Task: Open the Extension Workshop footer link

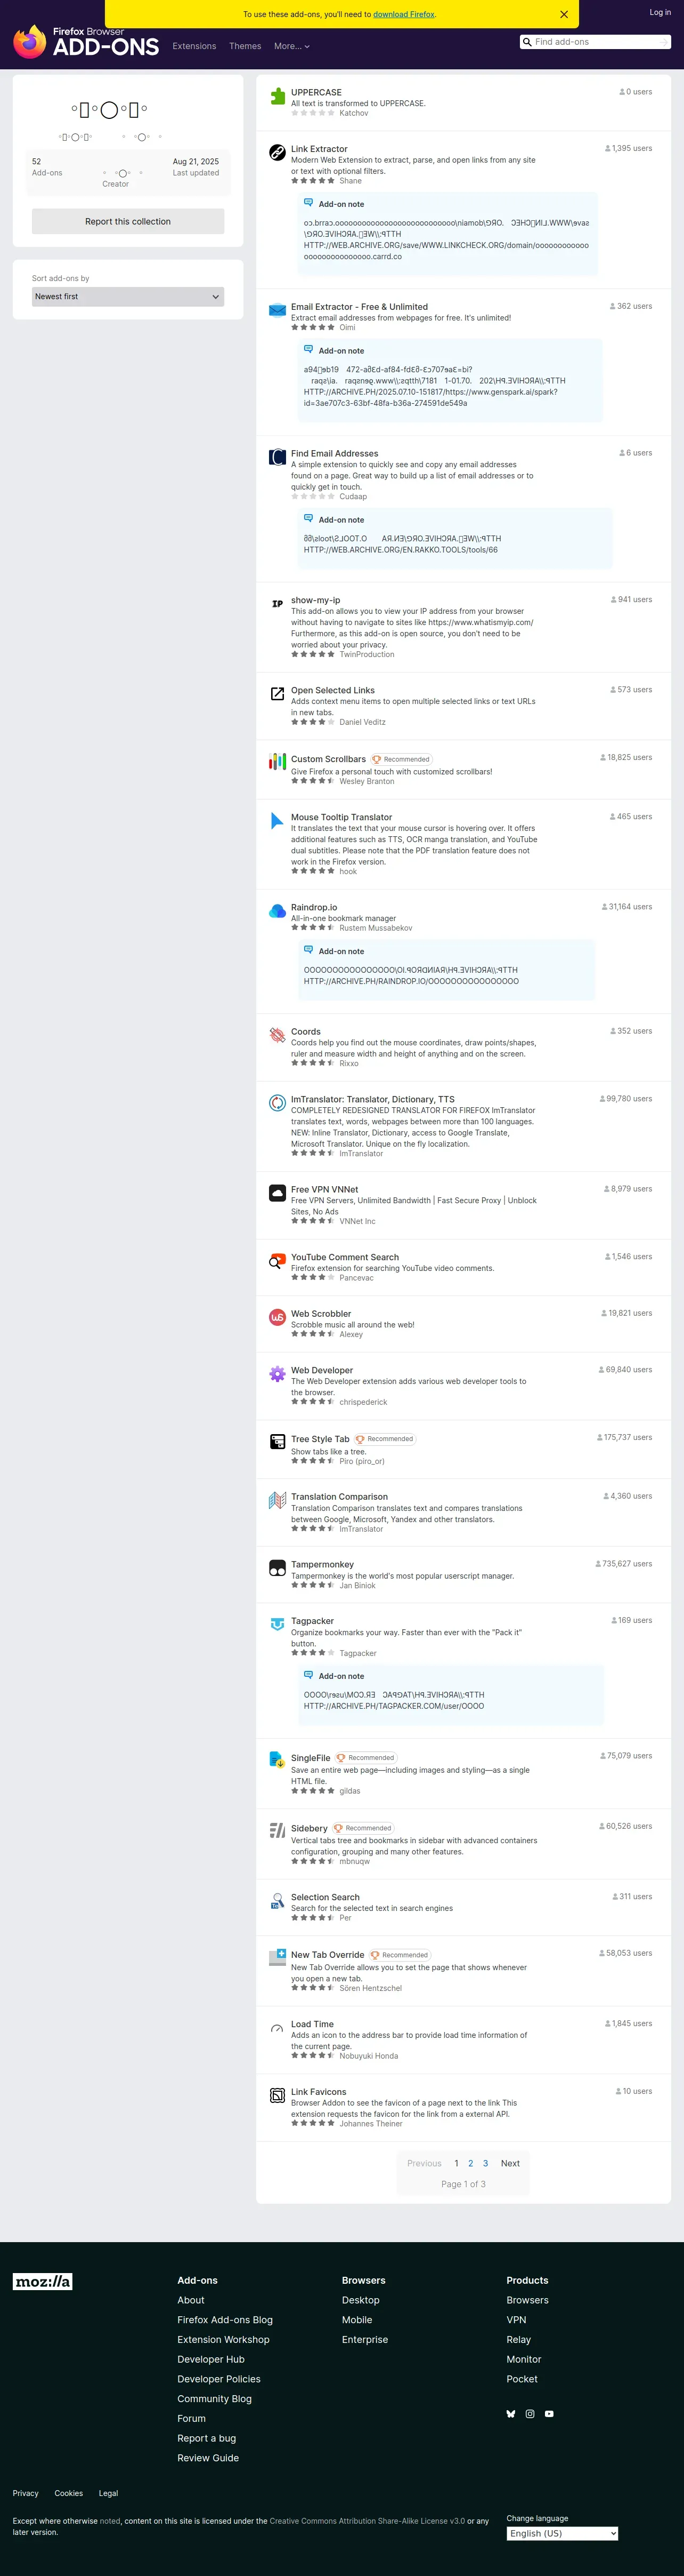Action: pyautogui.click(x=224, y=2340)
